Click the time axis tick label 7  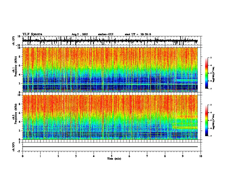pyautogui.click(x=147, y=156)
